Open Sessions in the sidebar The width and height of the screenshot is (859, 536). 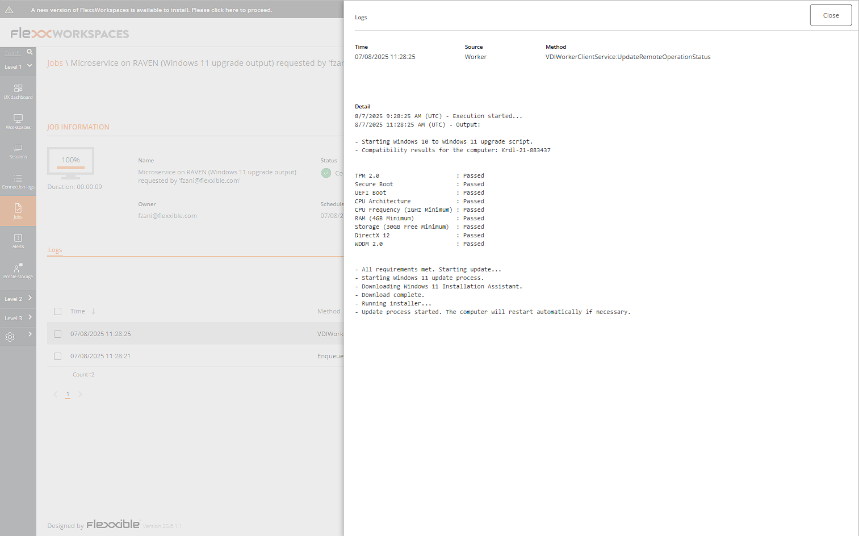(x=18, y=152)
